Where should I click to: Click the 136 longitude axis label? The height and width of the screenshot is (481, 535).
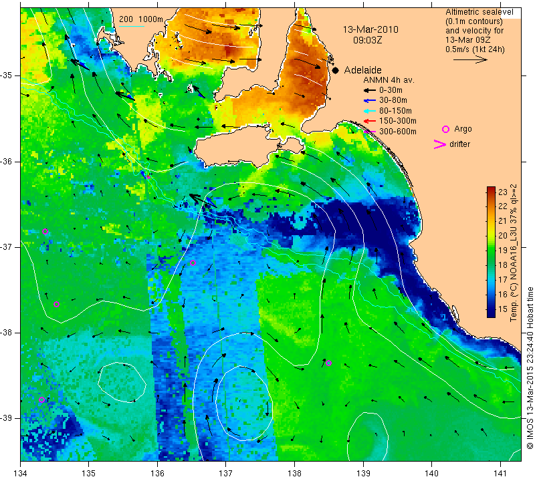[157, 474]
